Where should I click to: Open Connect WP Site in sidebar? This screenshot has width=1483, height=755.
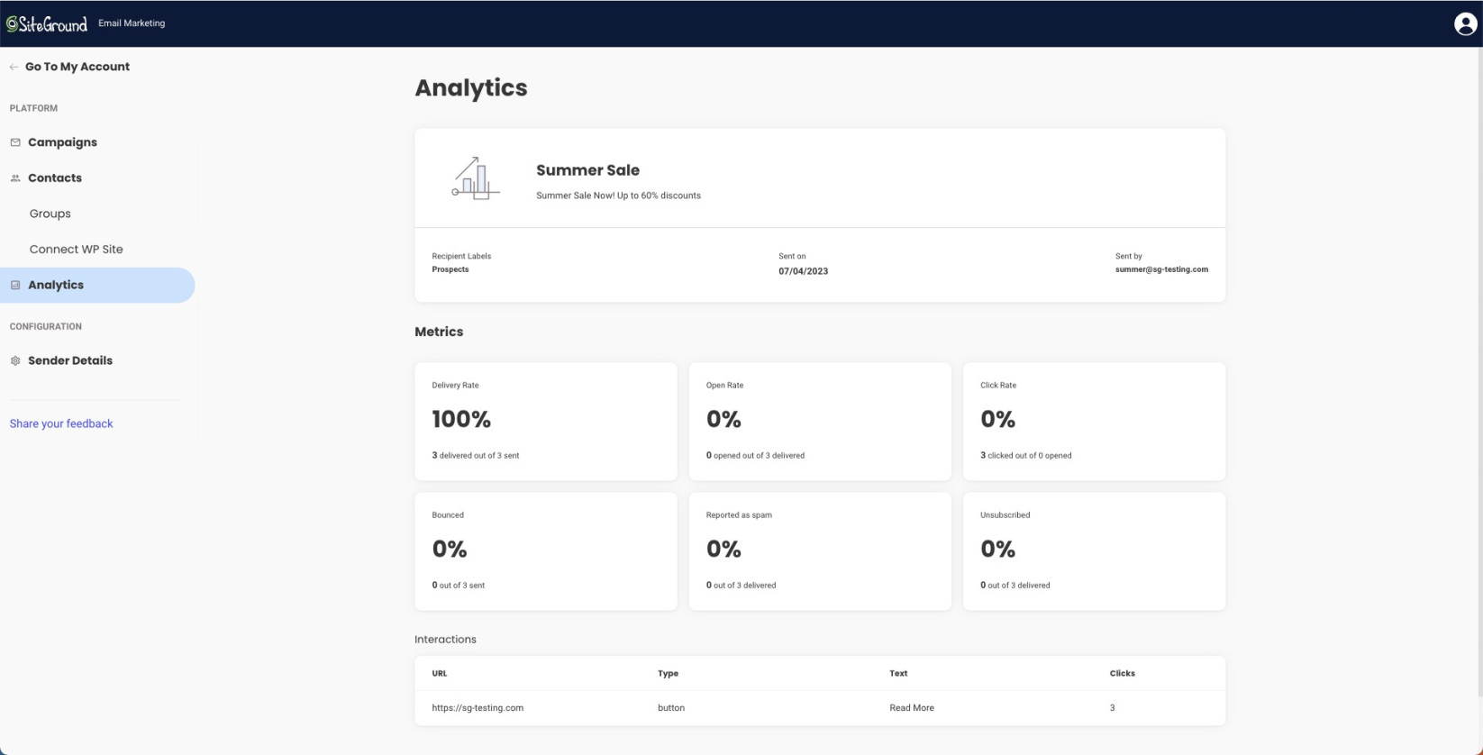[77, 250]
